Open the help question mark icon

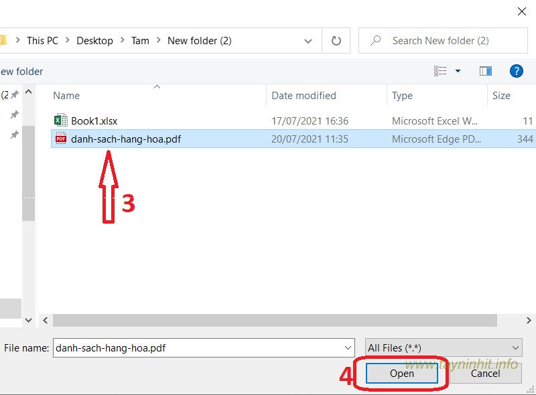(516, 71)
